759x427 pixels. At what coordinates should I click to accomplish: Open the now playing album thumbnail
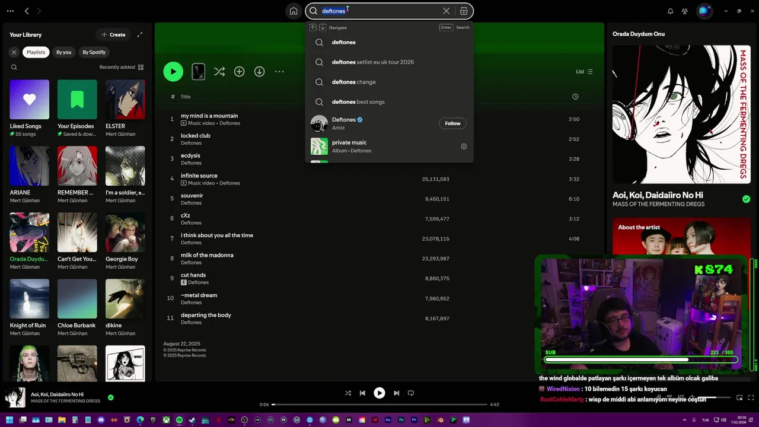point(15,397)
